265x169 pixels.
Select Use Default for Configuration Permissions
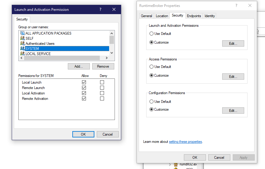[151, 101]
